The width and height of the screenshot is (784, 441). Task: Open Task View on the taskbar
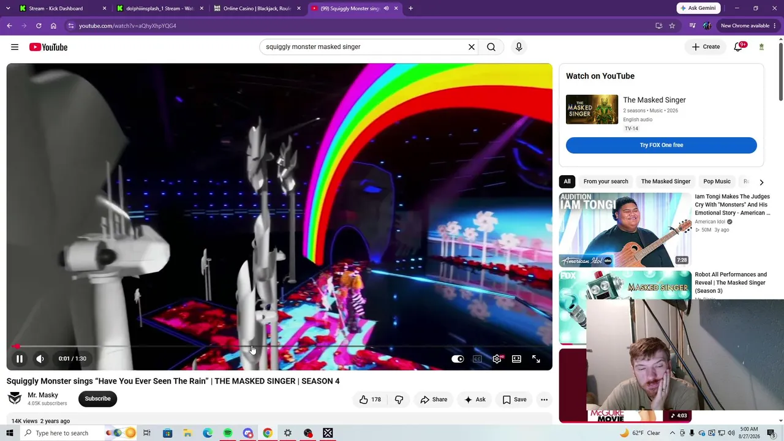click(147, 433)
